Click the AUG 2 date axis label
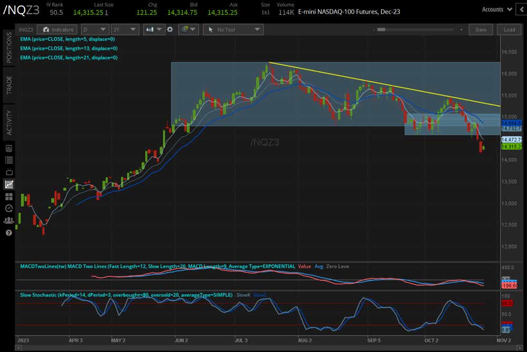The height and width of the screenshot is (352, 527). 305,340
